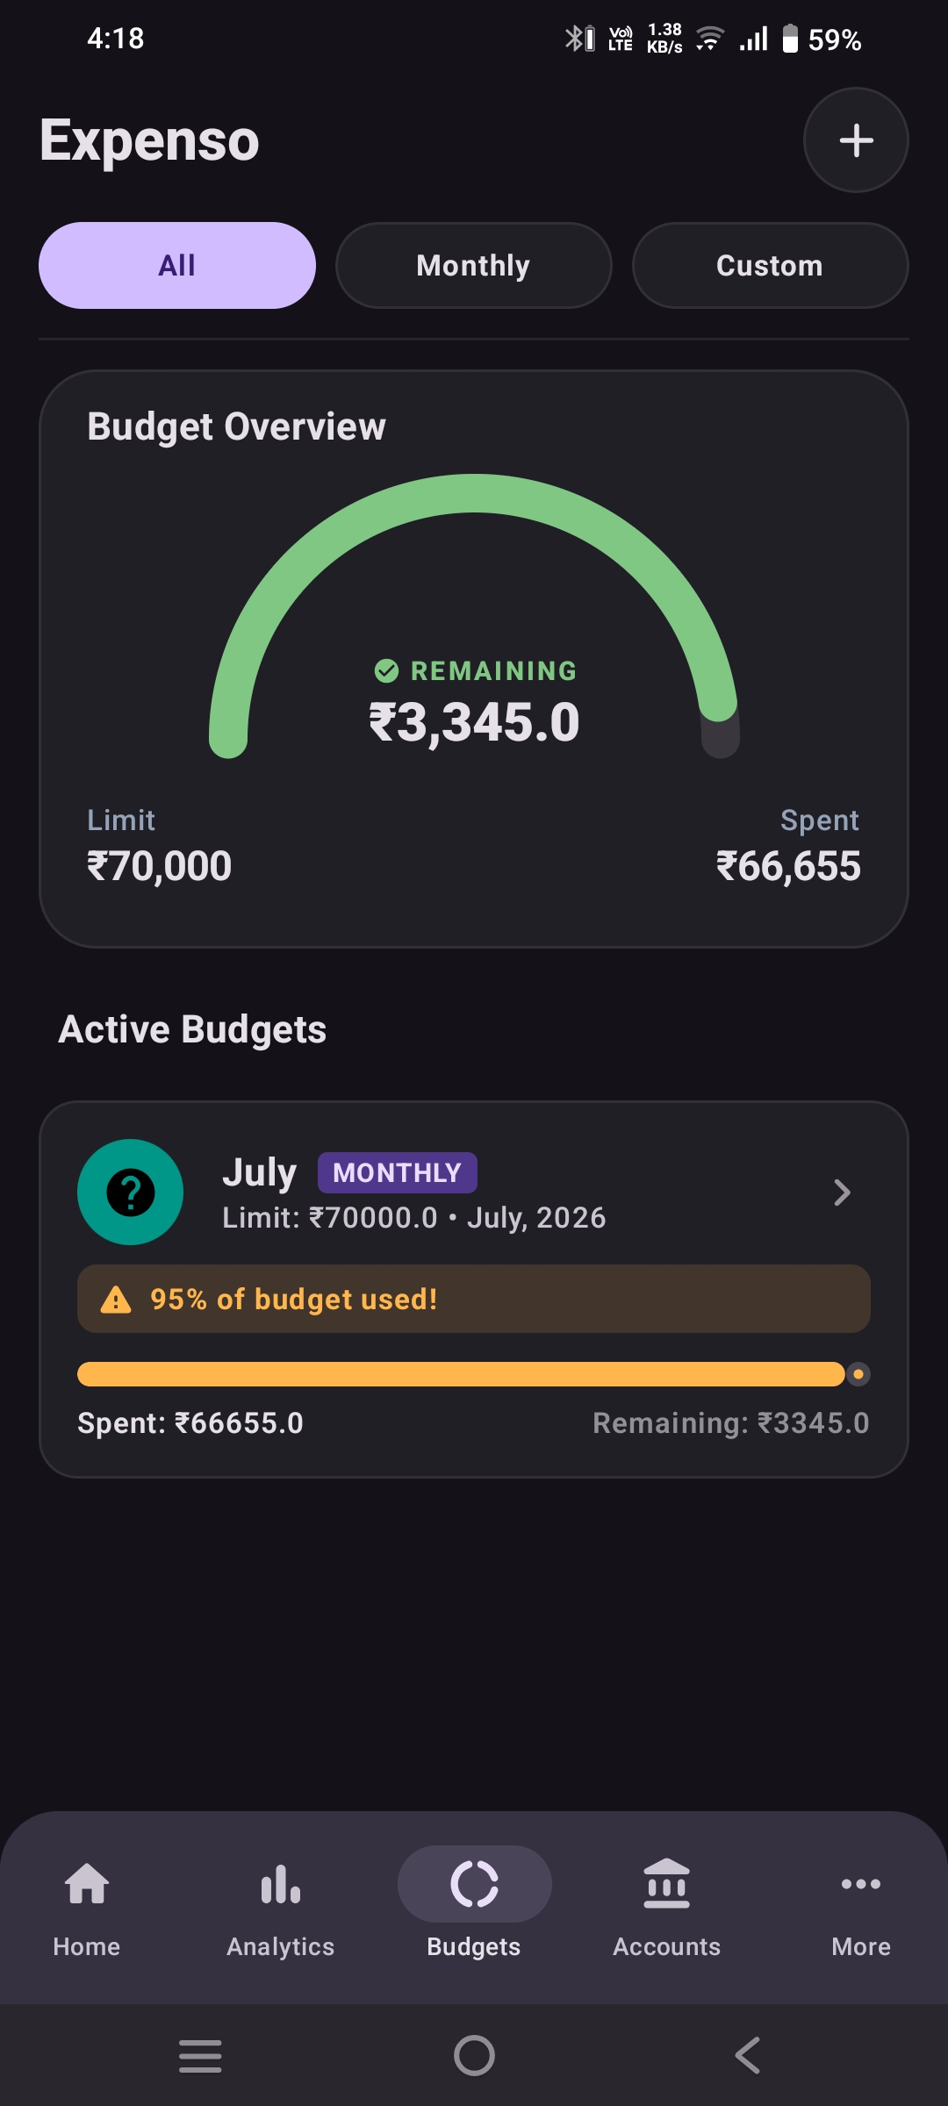This screenshot has width=948, height=2106.
Task: Select the All filter chip
Action: (x=177, y=265)
